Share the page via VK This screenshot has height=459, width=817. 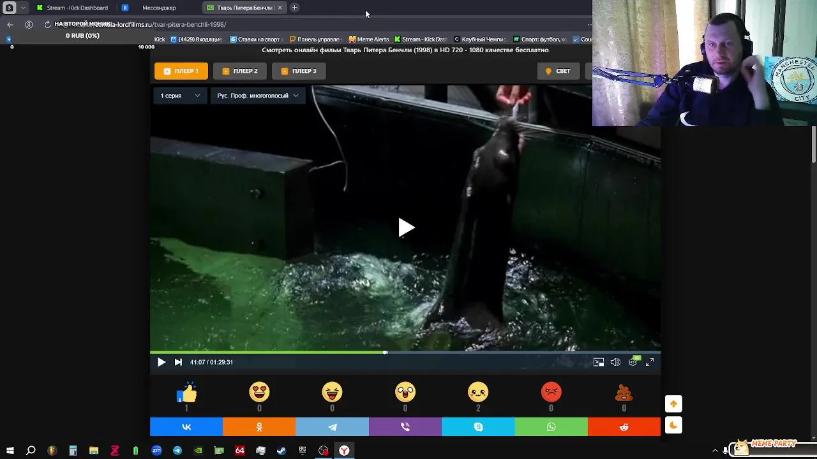click(x=186, y=427)
